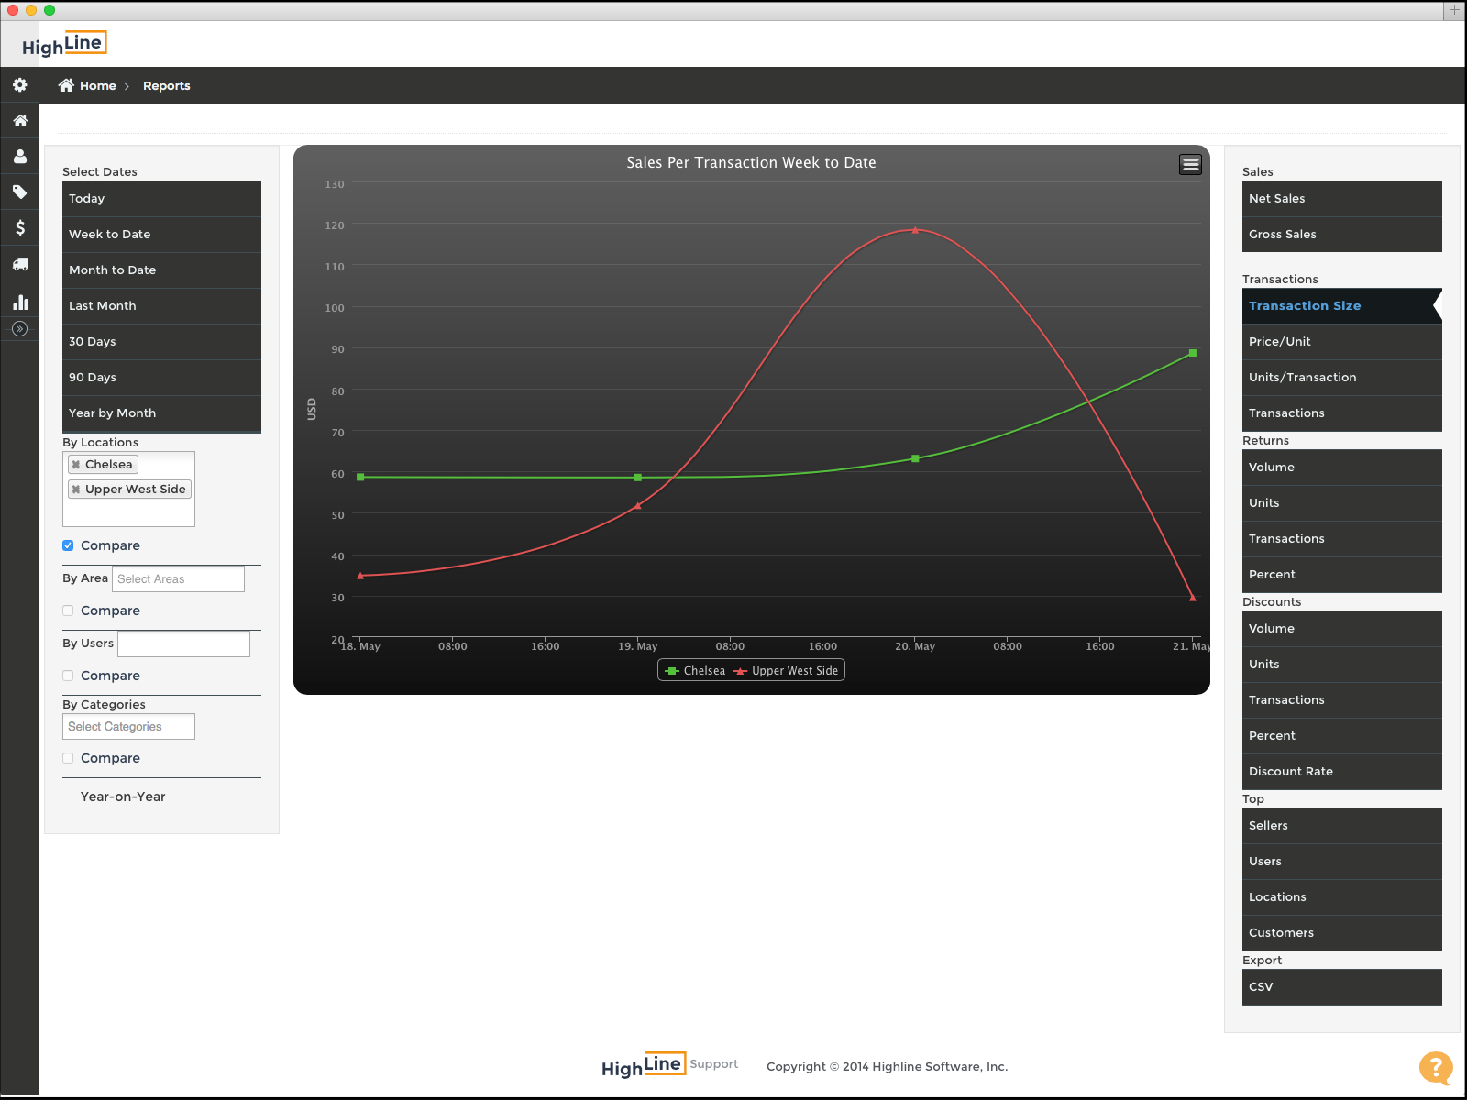Uncheck Compare under By Locations
The image size is (1467, 1100).
click(x=68, y=545)
